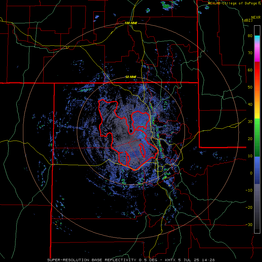Click the 50 NMI range ring label
Viewport: 262px width, 262px height.
click(x=131, y=77)
